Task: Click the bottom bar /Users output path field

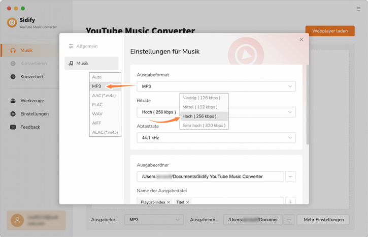Action: [x=253, y=220]
